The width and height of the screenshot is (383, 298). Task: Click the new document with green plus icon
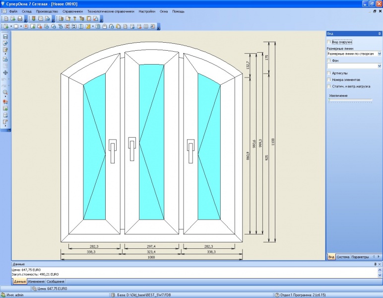(13, 18)
